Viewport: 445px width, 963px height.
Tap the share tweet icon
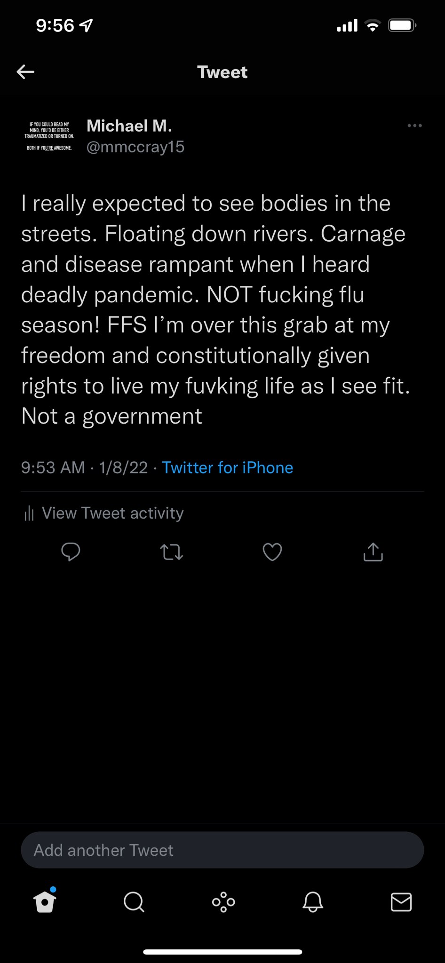click(x=373, y=552)
